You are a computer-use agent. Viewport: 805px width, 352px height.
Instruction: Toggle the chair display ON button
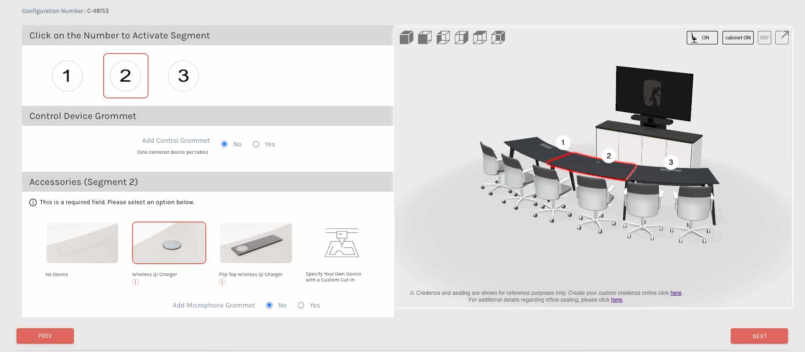point(702,38)
